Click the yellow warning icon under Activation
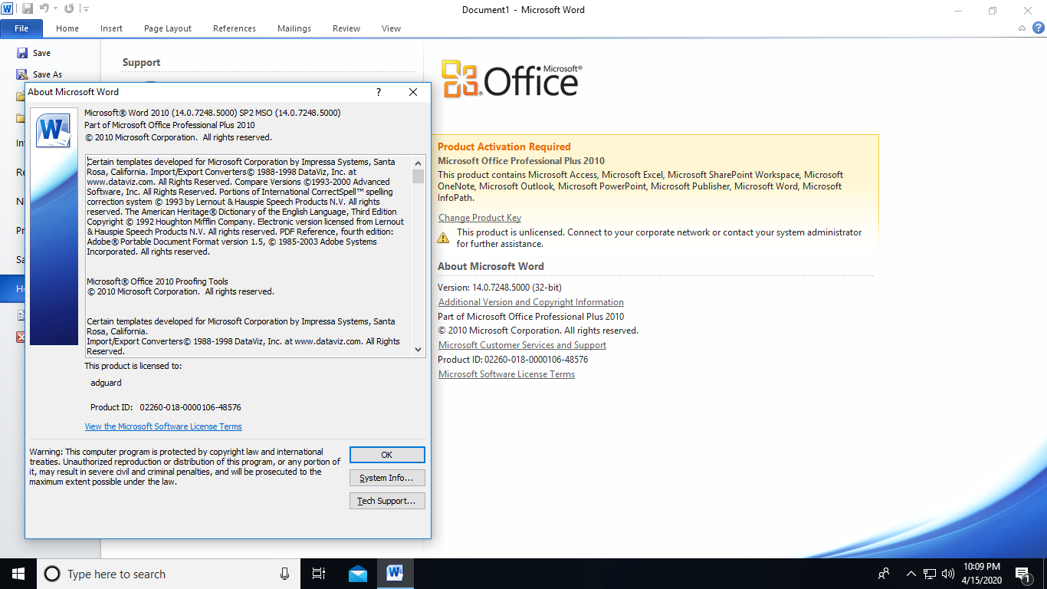 tap(443, 238)
